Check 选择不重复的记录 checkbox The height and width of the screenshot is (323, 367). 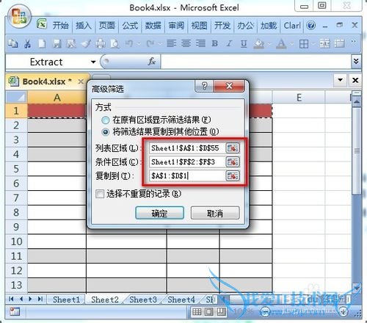click(100, 194)
